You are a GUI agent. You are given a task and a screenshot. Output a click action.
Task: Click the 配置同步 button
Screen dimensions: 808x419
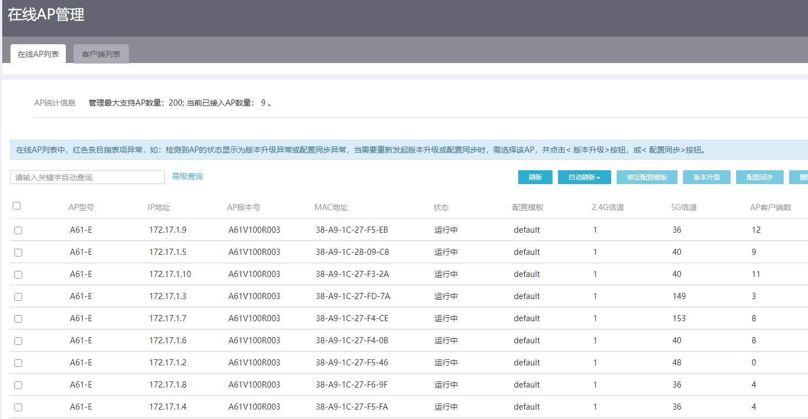[x=759, y=177]
